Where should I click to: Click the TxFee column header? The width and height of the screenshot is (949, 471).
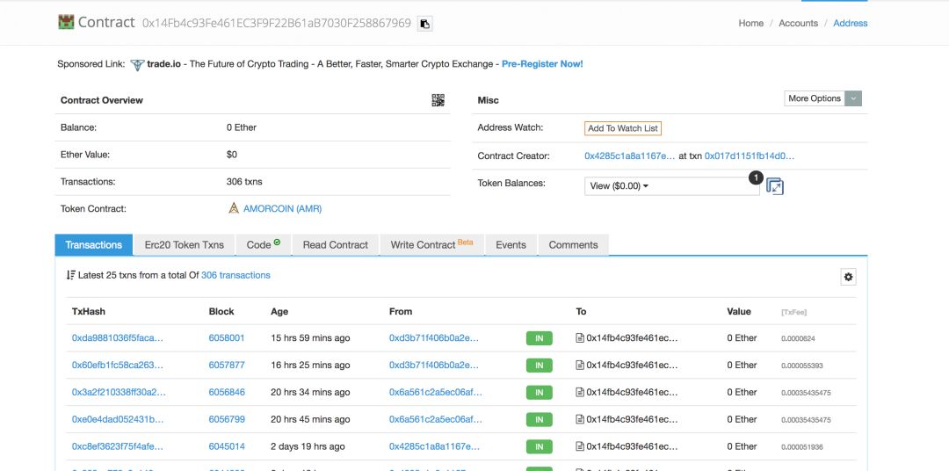(794, 312)
